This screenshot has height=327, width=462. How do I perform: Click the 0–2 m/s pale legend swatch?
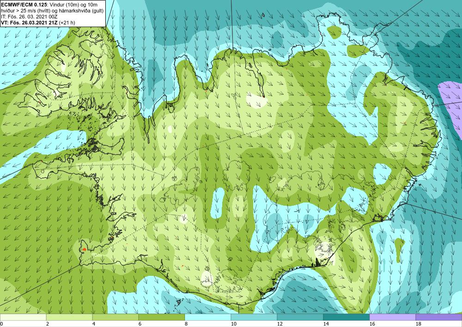(23, 317)
